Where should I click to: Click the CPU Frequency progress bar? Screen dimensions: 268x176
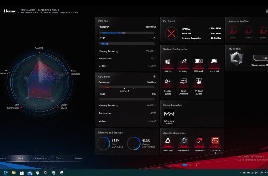(127, 33)
